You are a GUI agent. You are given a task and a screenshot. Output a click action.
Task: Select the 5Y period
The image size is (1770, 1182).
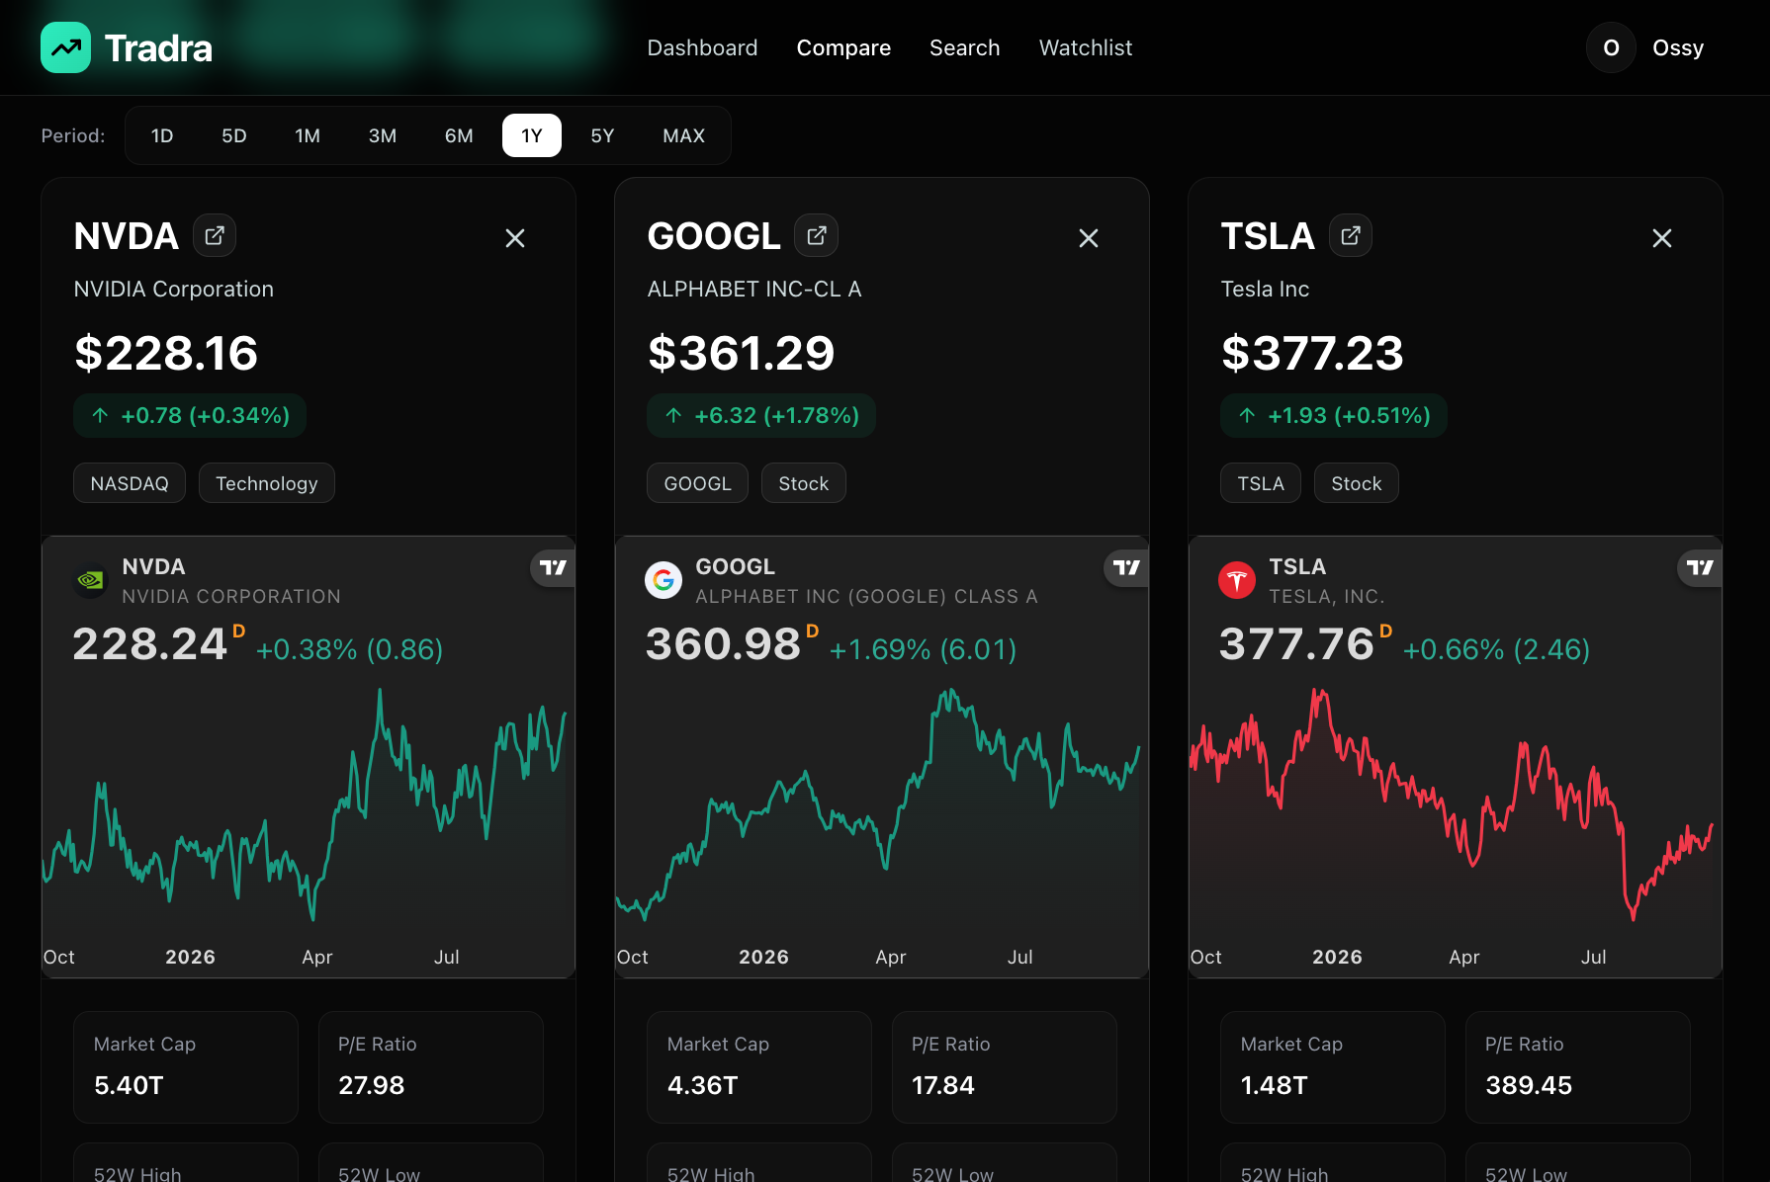pos(602,135)
